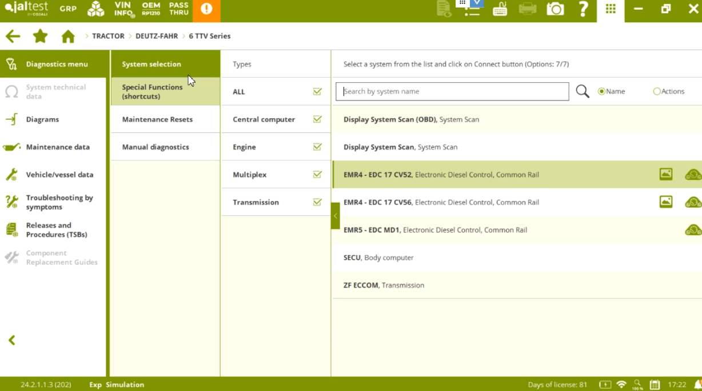702x391 pixels.
Task: Click the Search by system name field
Action: click(x=452, y=91)
